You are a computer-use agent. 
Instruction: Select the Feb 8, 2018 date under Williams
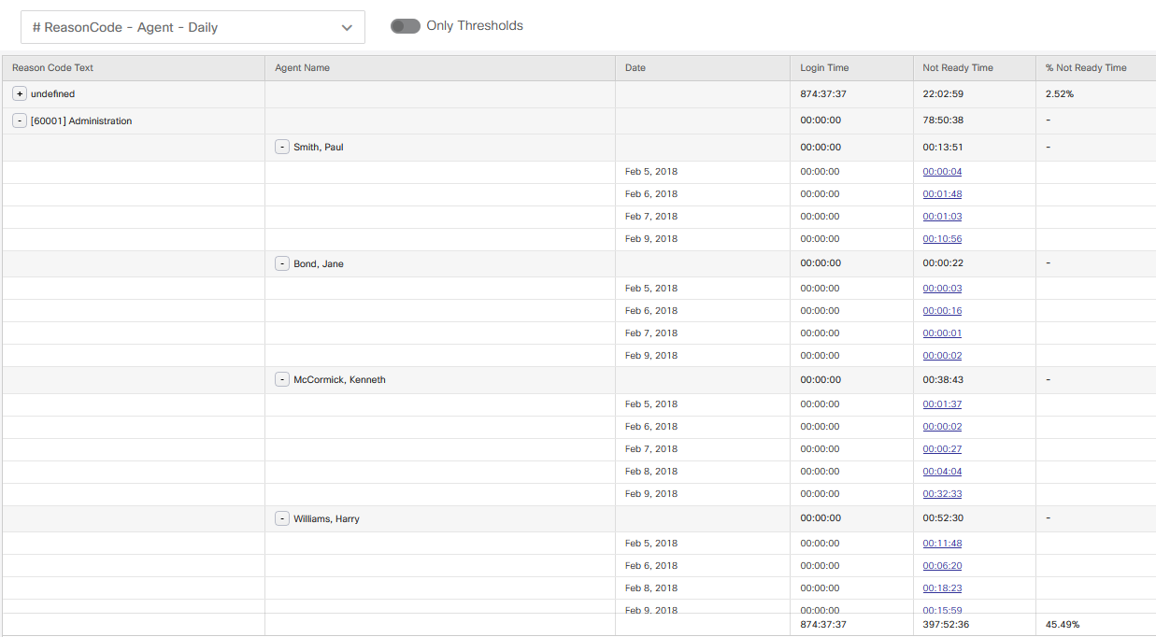click(x=651, y=588)
